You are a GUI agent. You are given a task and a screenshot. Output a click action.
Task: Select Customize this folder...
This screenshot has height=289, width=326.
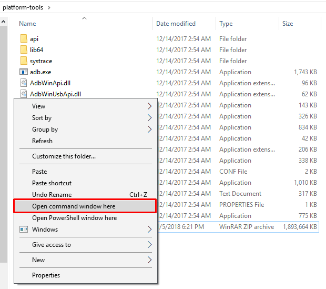85,156
